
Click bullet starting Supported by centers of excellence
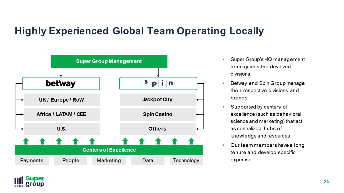pos(266,121)
